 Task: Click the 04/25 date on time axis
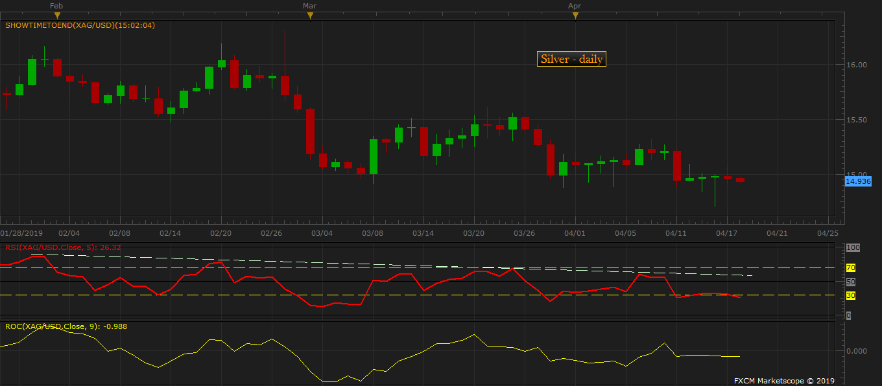tap(828, 233)
